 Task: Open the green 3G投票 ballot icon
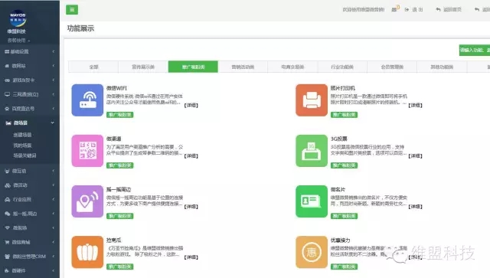312,151
